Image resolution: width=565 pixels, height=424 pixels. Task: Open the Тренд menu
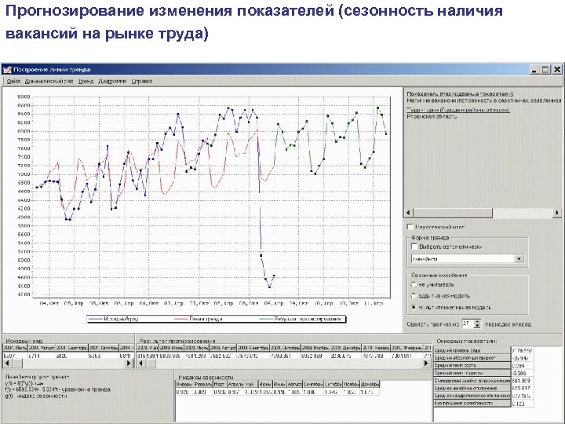pyautogui.click(x=86, y=82)
